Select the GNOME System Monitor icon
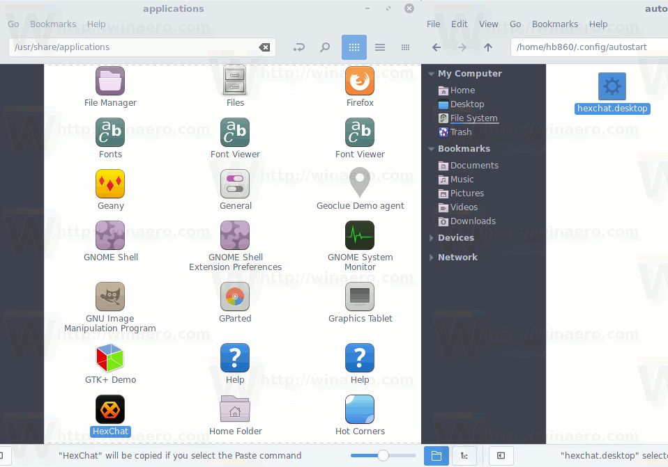Image resolution: width=668 pixels, height=467 pixels. (x=359, y=235)
